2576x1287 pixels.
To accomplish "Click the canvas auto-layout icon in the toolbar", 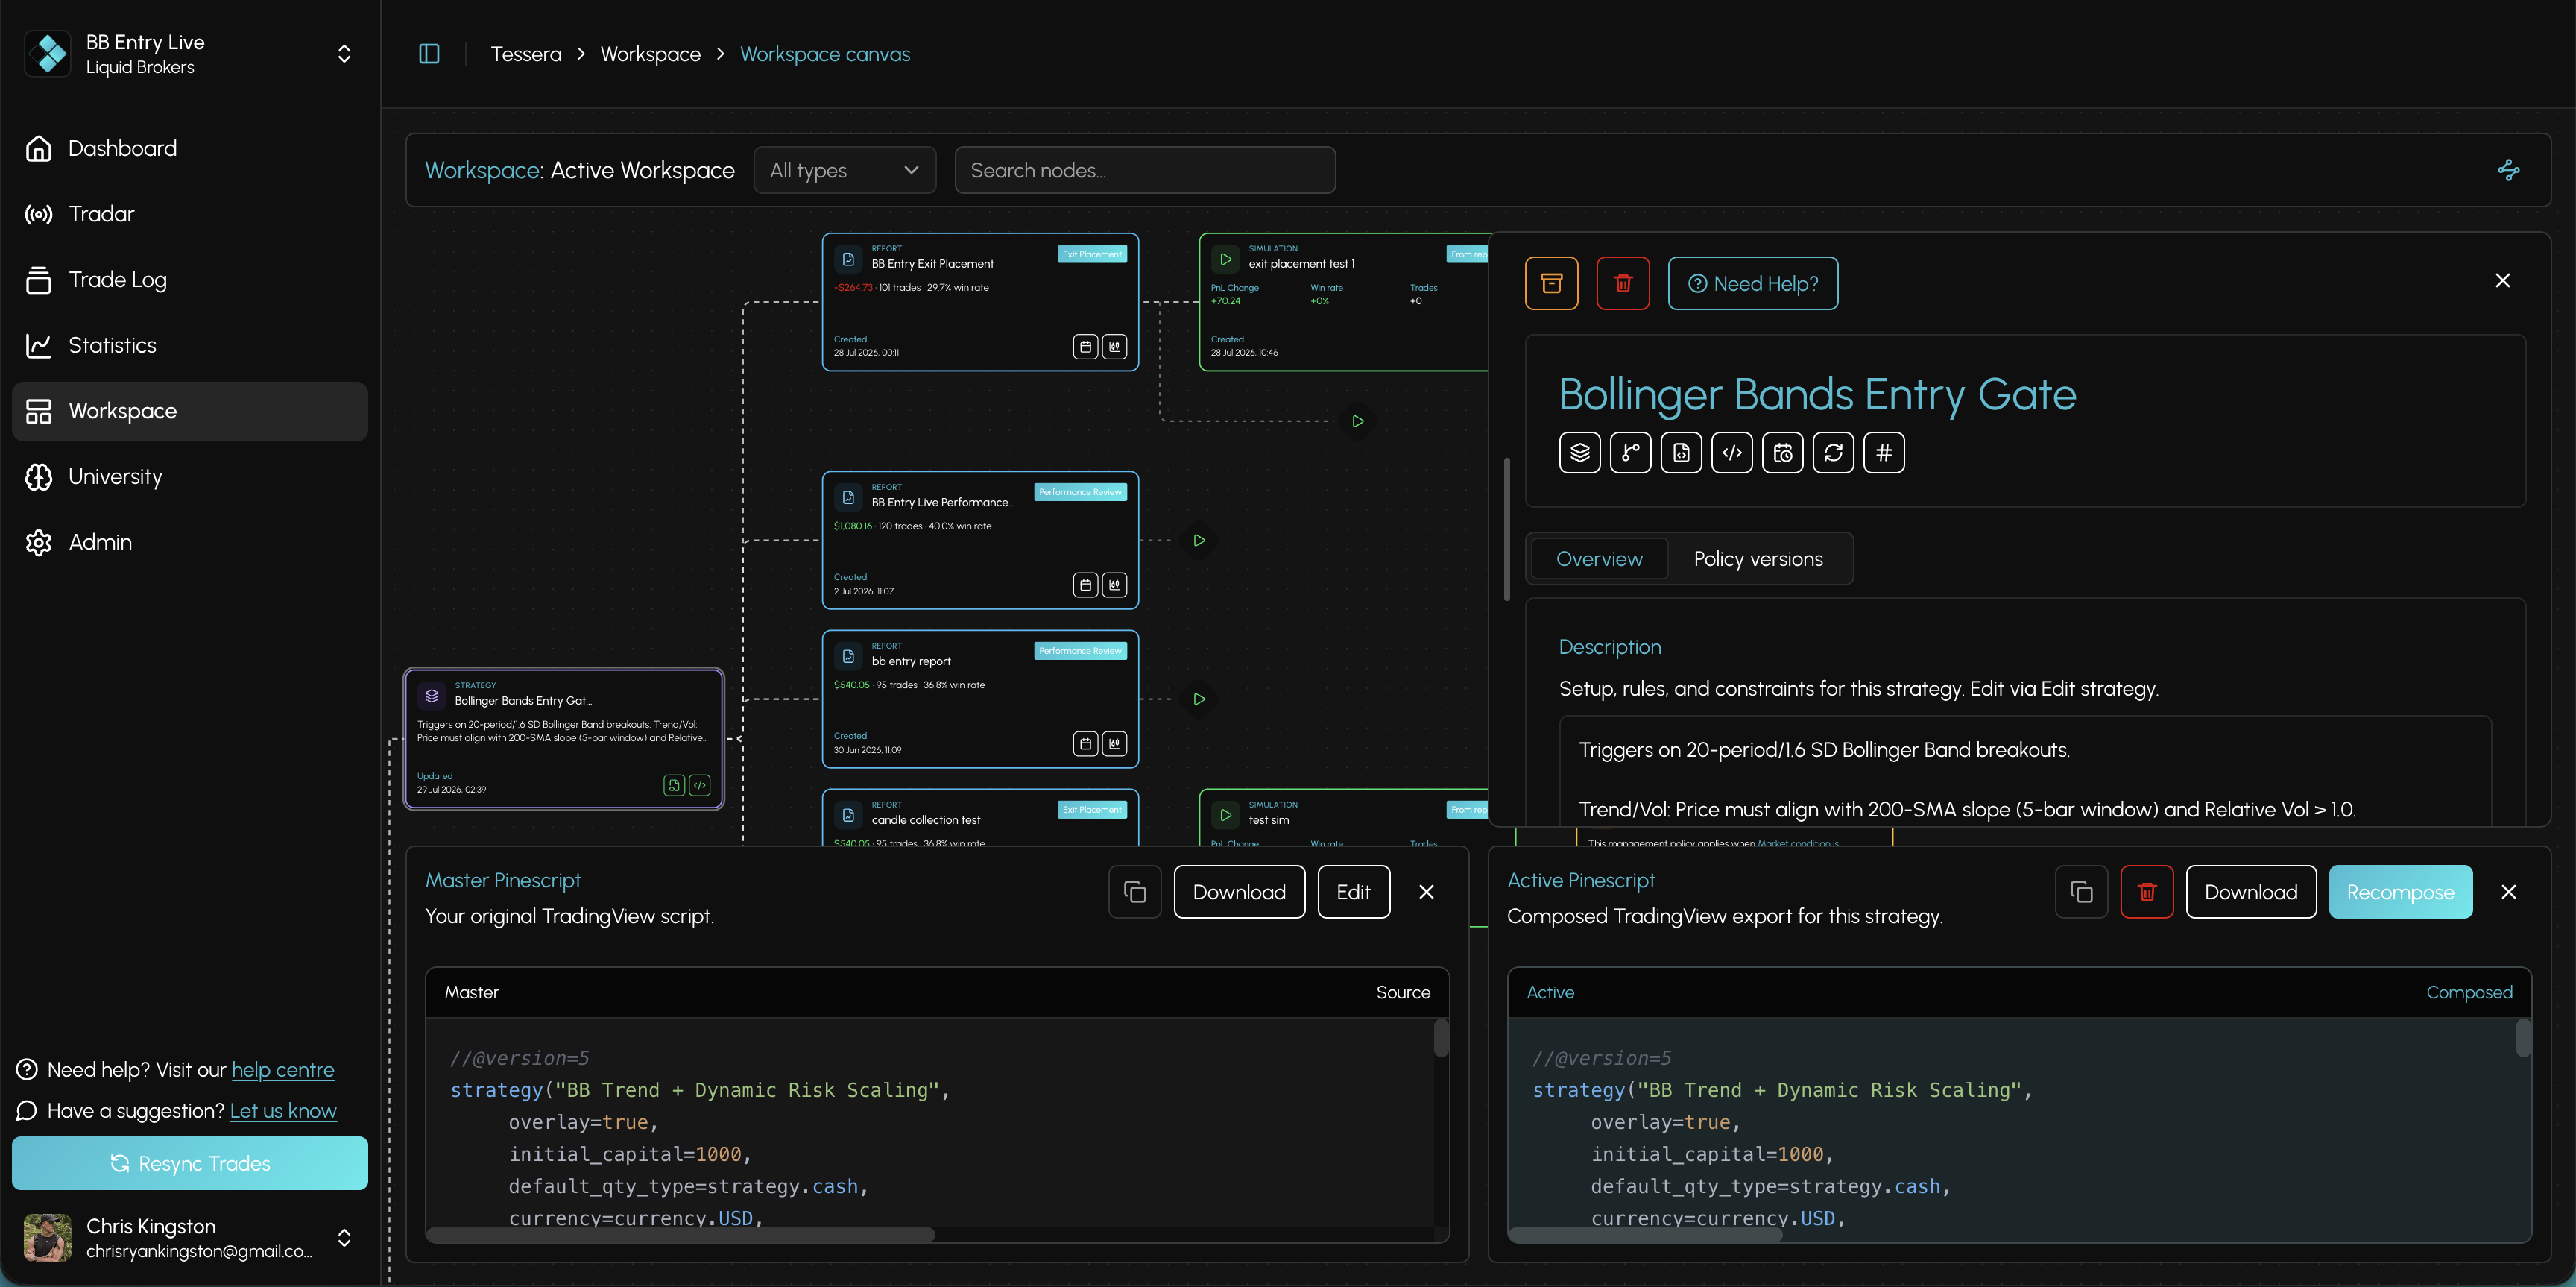I will [2508, 170].
